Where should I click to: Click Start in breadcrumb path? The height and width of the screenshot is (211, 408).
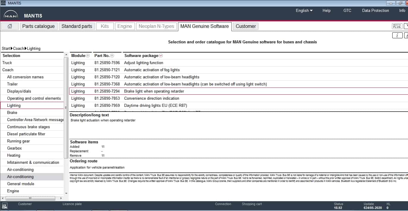(6, 48)
